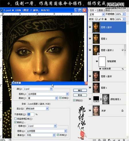Screen dimensions: 129x141
Task: Enable the 保留透明区域(T) checkbox
Action: [x=15, y=119]
